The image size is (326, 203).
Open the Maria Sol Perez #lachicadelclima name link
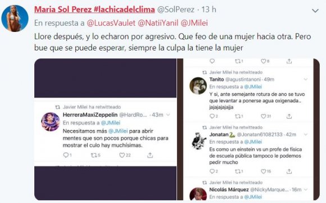tap(94, 10)
